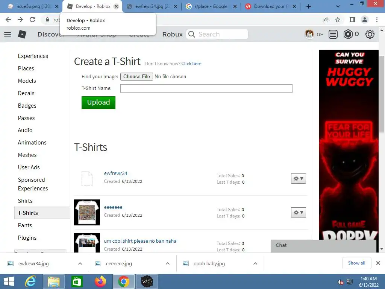Click the network tray icon
The width and height of the screenshot is (385, 289).
(350, 282)
